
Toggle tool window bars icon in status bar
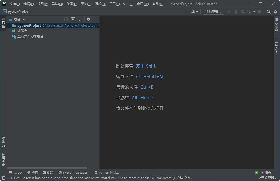4,178
